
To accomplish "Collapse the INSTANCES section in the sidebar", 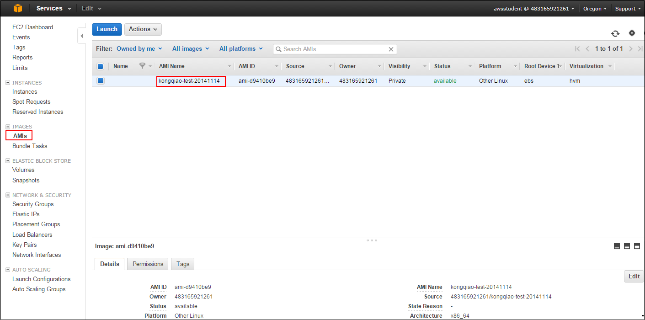I will pyautogui.click(x=8, y=83).
